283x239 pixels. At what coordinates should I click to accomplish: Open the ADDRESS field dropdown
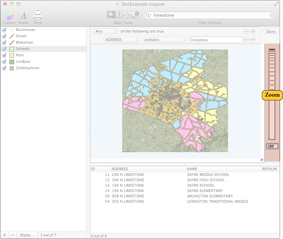tap(122, 40)
